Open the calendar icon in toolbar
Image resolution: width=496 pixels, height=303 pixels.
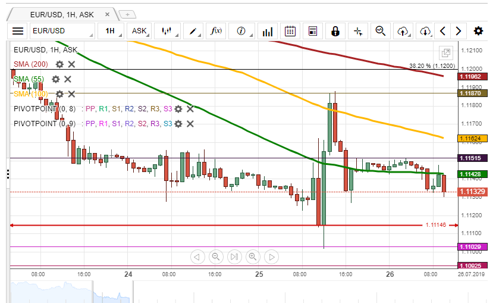pyautogui.click(x=290, y=31)
